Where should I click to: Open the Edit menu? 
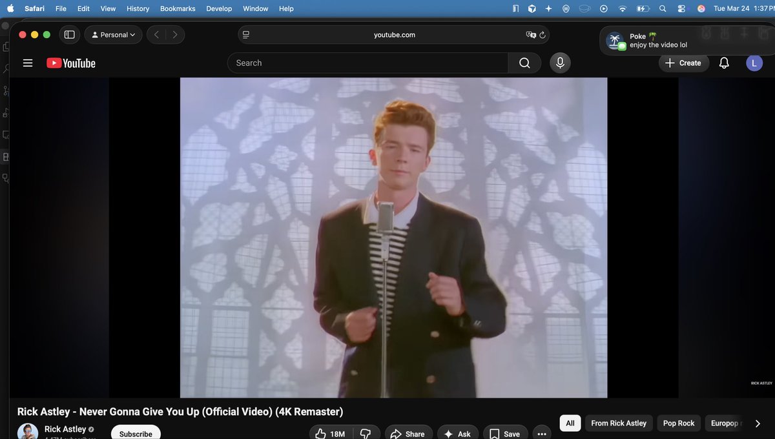point(83,8)
